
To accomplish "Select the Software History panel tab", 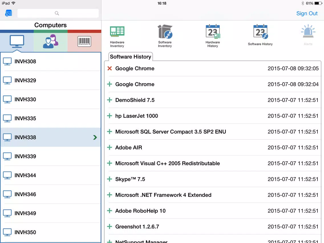I will 131,57.
